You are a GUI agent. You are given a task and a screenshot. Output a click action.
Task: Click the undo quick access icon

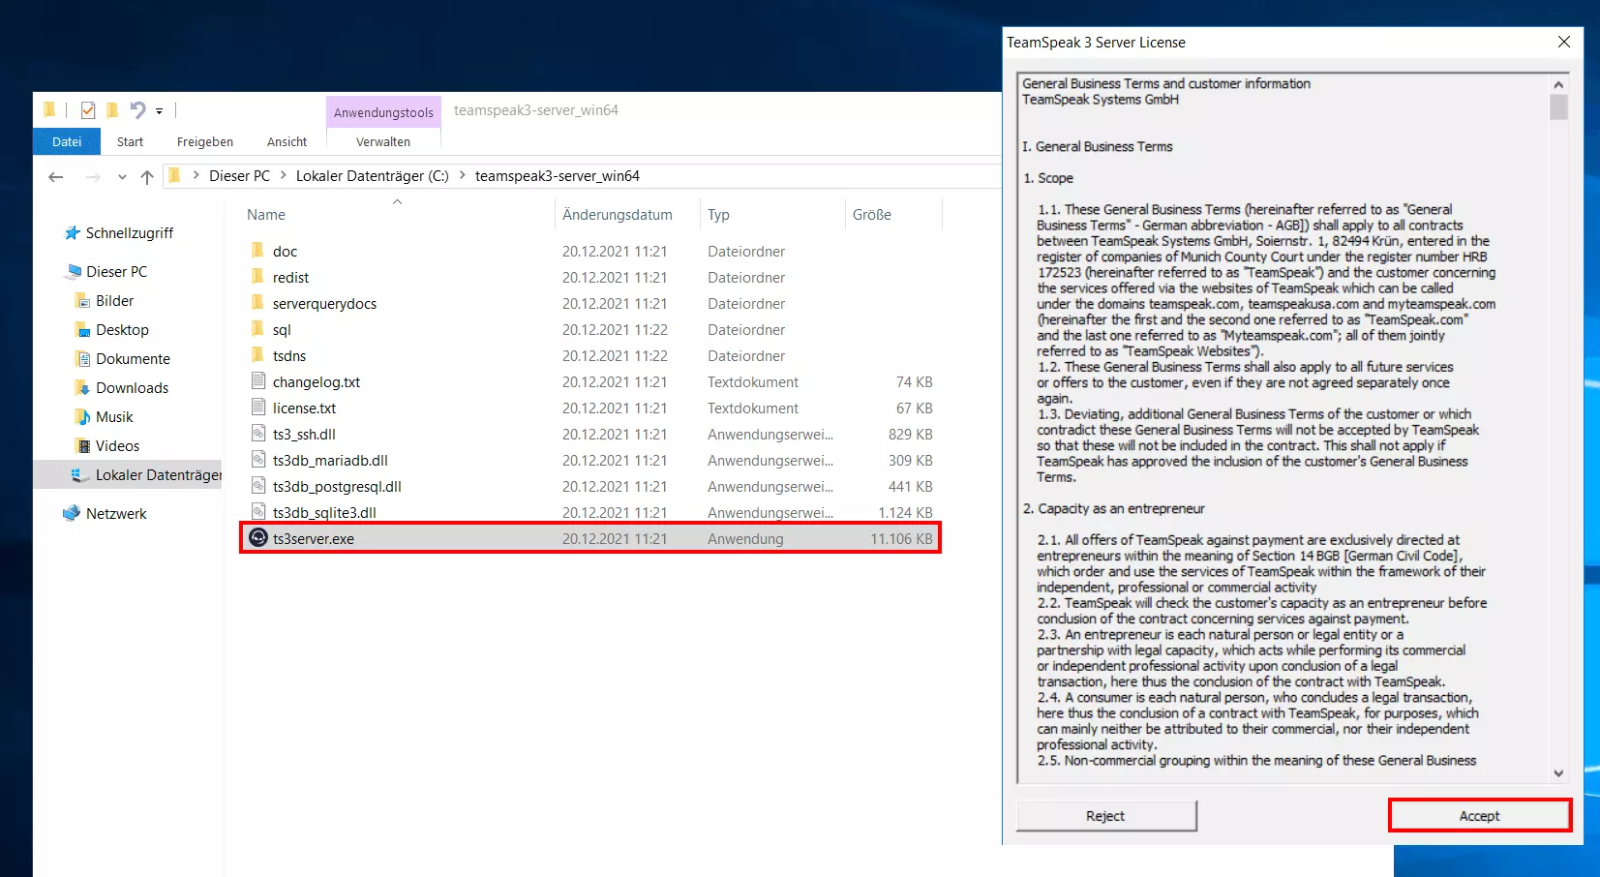click(x=137, y=110)
